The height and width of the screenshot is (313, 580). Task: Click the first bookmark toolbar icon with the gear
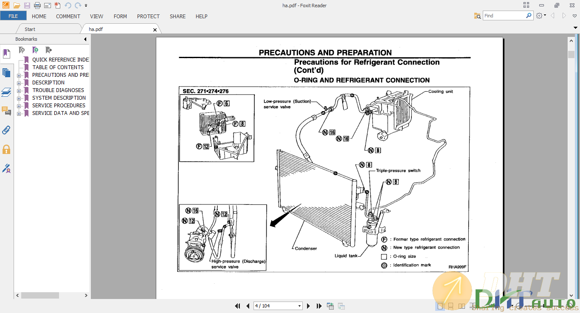(22, 50)
